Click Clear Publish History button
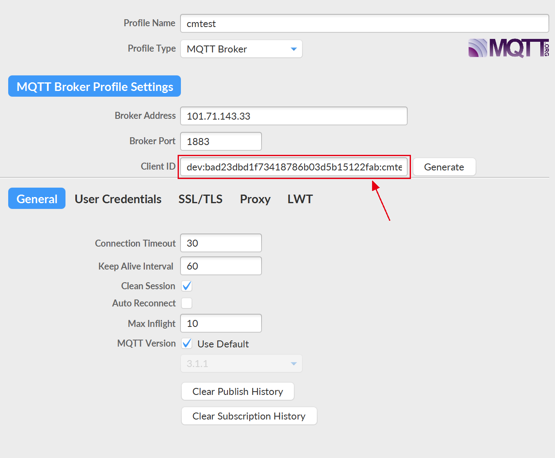The height and width of the screenshot is (458, 555). 237,392
